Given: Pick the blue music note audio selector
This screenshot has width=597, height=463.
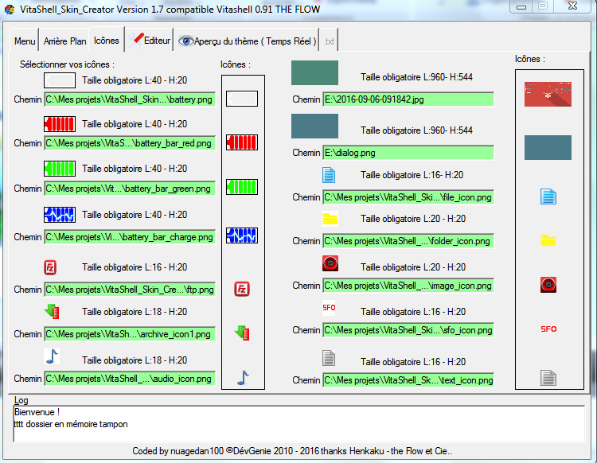Looking at the screenshot, I should pos(52,356).
